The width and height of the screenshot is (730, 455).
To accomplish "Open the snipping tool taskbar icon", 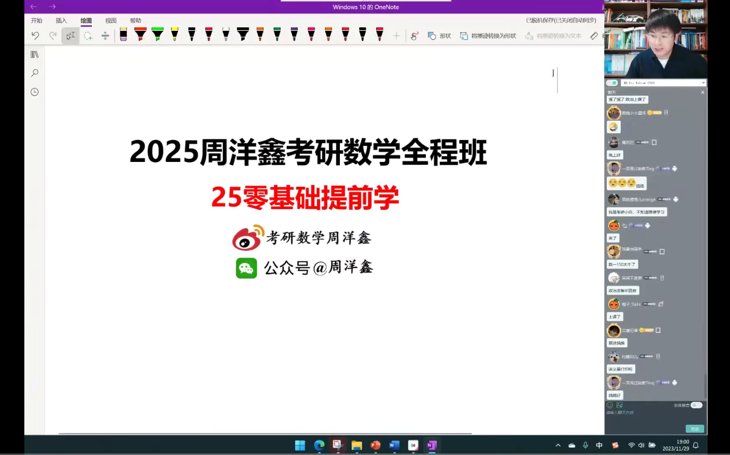I will (338, 445).
